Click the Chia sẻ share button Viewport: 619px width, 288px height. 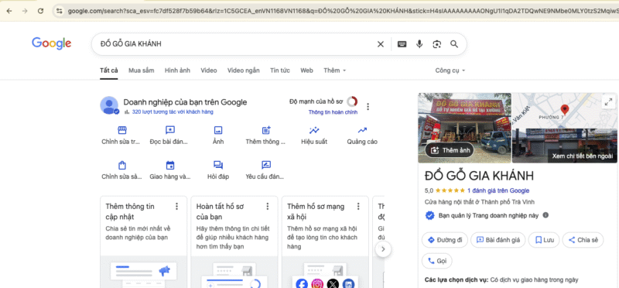pyautogui.click(x=583, y=240)
